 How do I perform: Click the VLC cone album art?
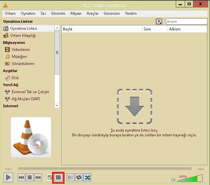[31, 137]
